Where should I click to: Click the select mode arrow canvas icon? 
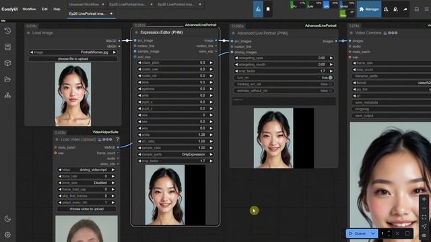pos(424,226)
